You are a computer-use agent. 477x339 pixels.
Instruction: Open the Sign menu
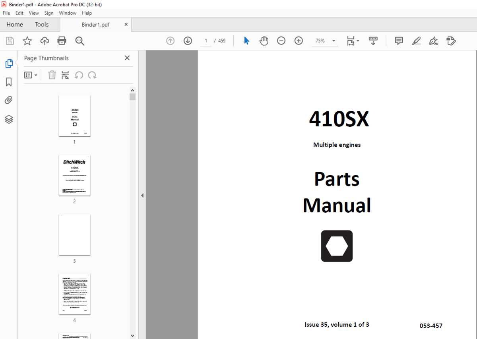click(49, 13)
